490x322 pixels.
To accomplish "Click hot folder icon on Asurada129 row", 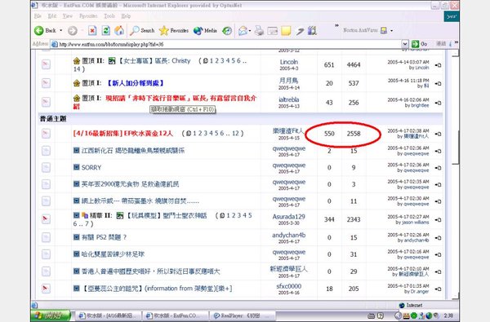I will [x=46, y=219].
